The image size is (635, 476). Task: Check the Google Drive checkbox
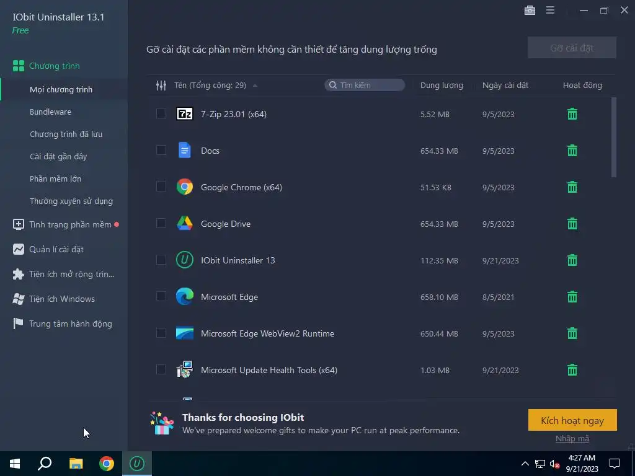point(161,223)
